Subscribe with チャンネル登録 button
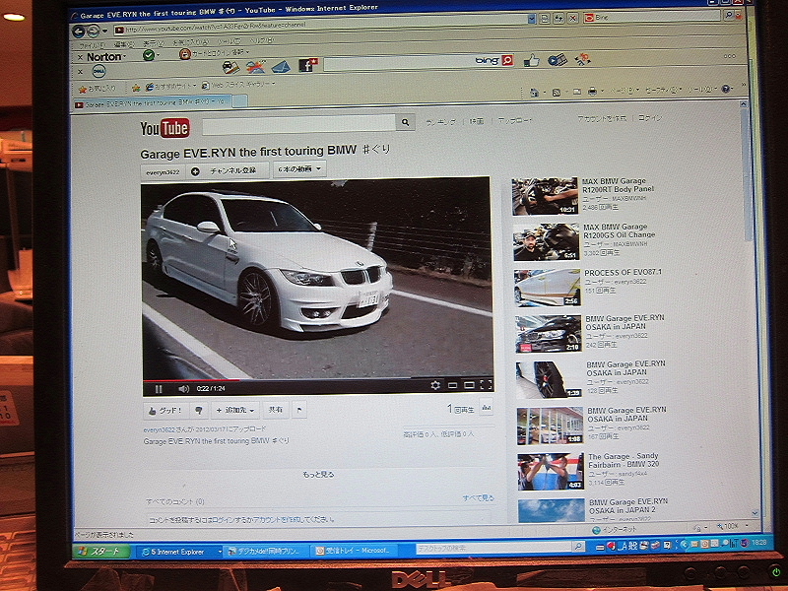788x591 pixels. [228, 170]
